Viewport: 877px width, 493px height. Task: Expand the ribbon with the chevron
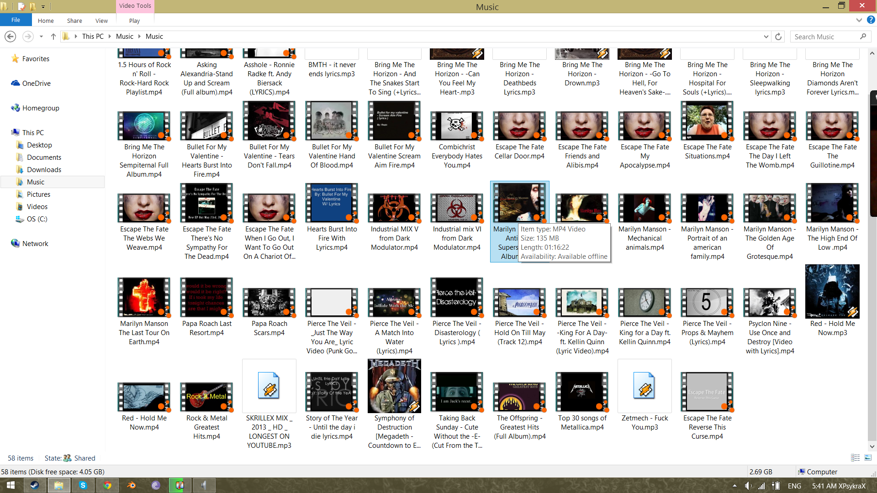(x=859, y=20)
